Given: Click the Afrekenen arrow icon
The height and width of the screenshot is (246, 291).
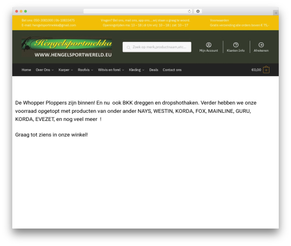Looking at the screenshot, I should pyautogui.click(x=261, y=45).
